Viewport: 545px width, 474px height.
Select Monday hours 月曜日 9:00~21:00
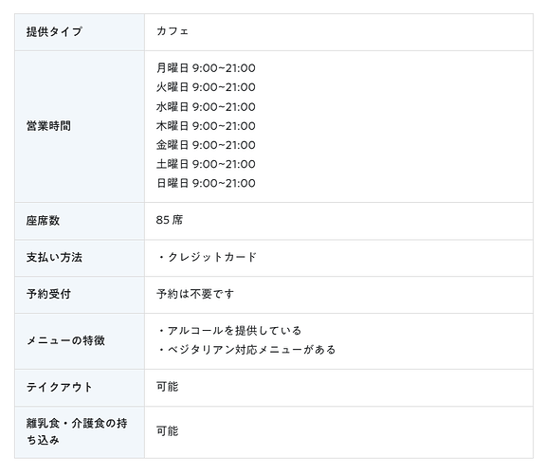(206, 68)
